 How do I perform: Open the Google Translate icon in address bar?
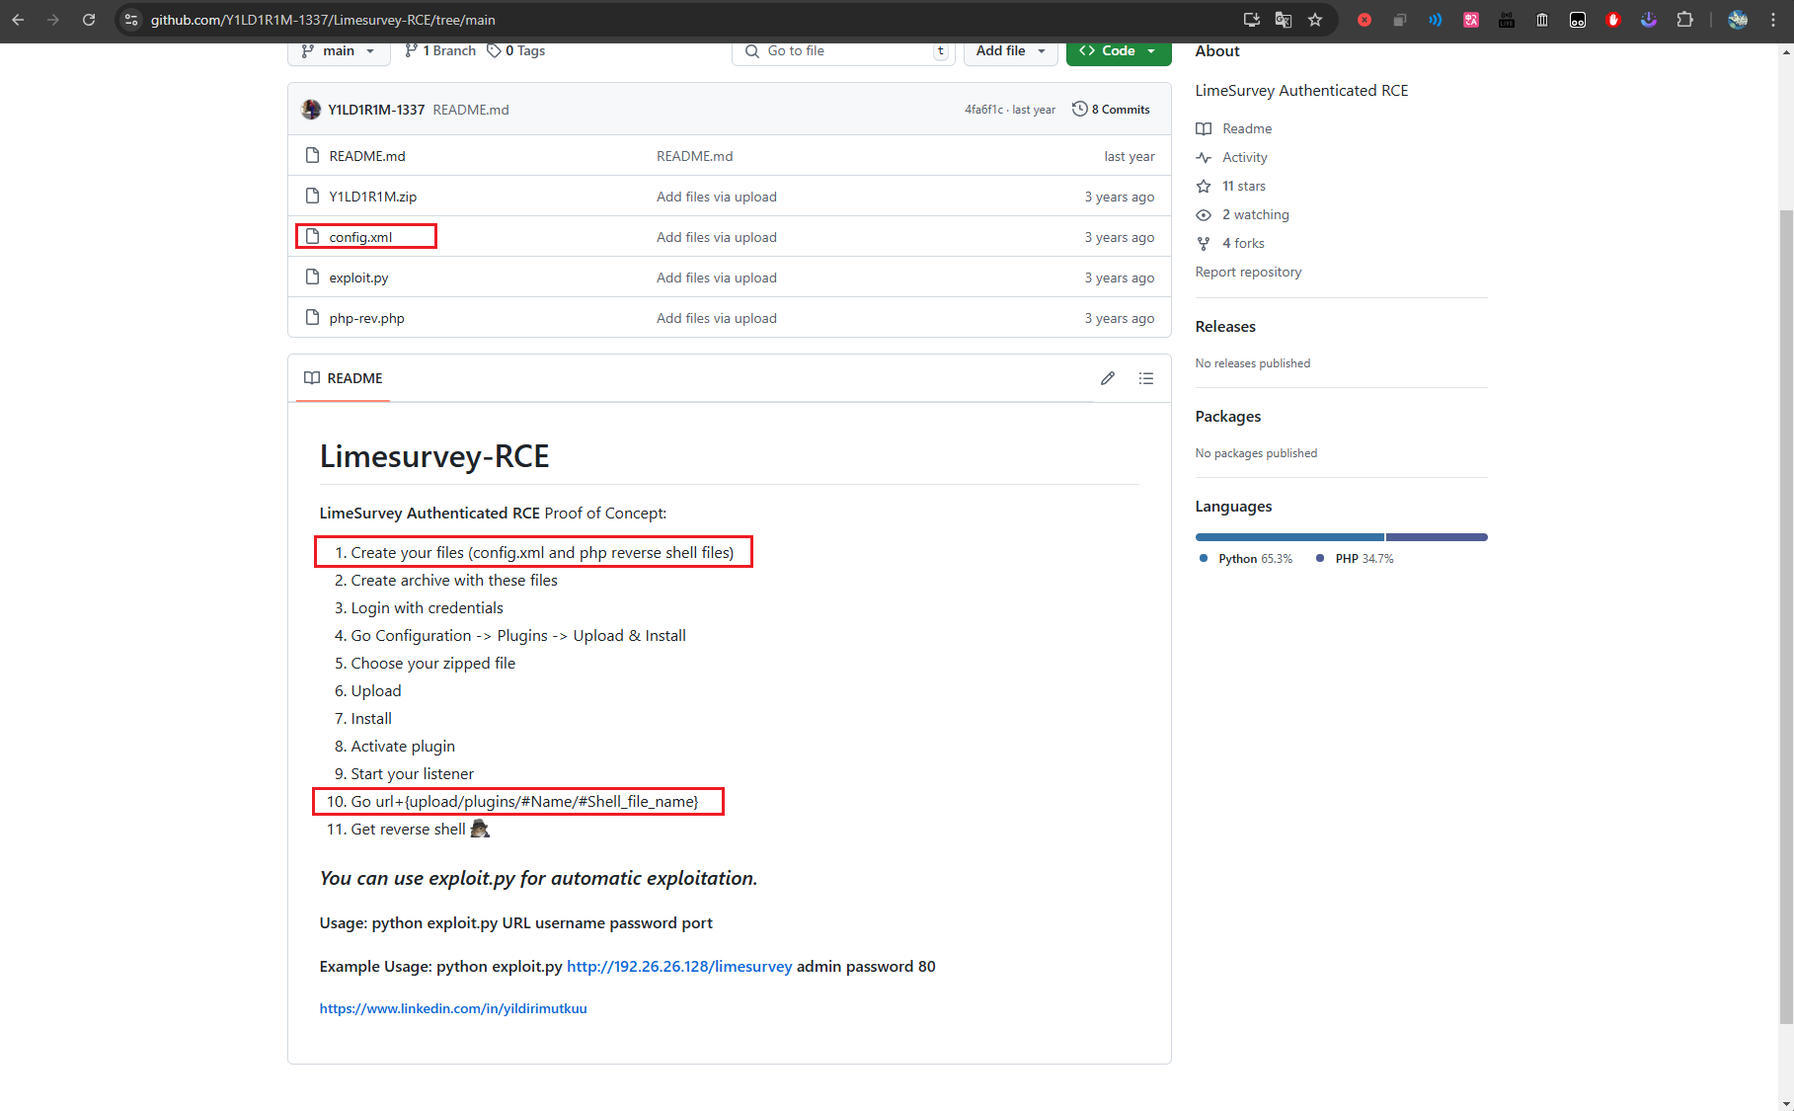[x=1284, y=20]
